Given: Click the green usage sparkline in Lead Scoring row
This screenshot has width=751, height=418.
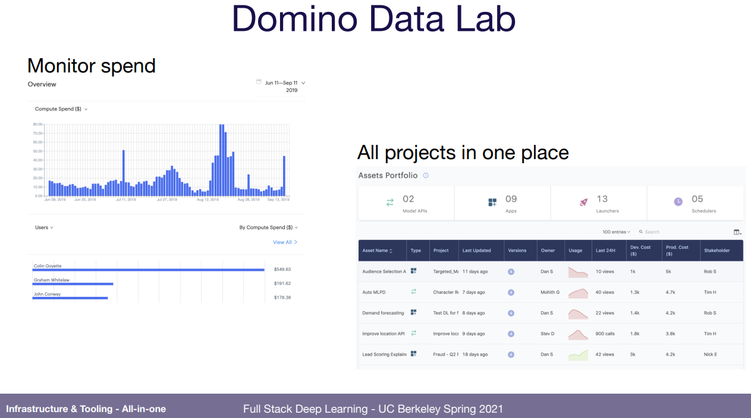Looking at the screenshot, I should click(578, 355).
